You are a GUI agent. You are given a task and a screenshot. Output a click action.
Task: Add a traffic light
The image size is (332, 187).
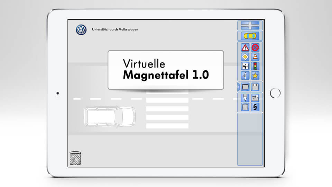coord(255,66)
